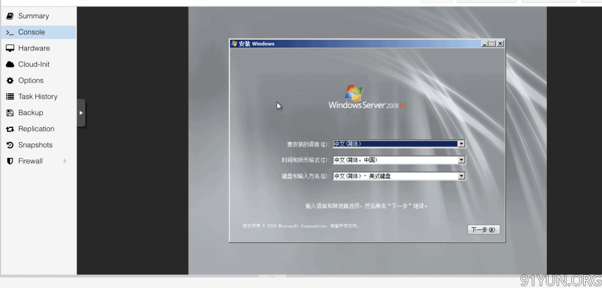The height and width of the screenshot is (288, 602).
Task: Click the 键盘和输入方法 label
Action: click(x=306, y=176)
